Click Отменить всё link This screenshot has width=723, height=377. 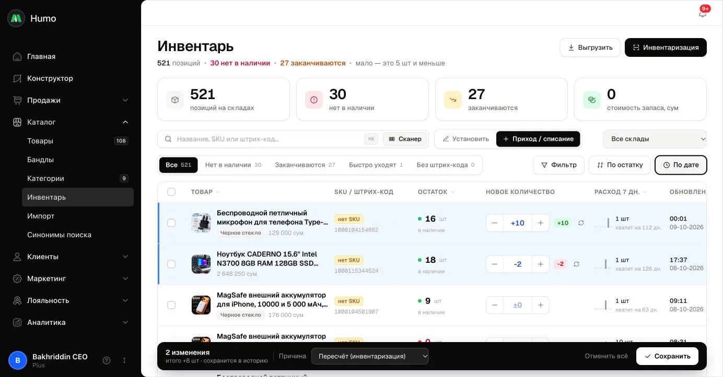(x=606, y=356)
